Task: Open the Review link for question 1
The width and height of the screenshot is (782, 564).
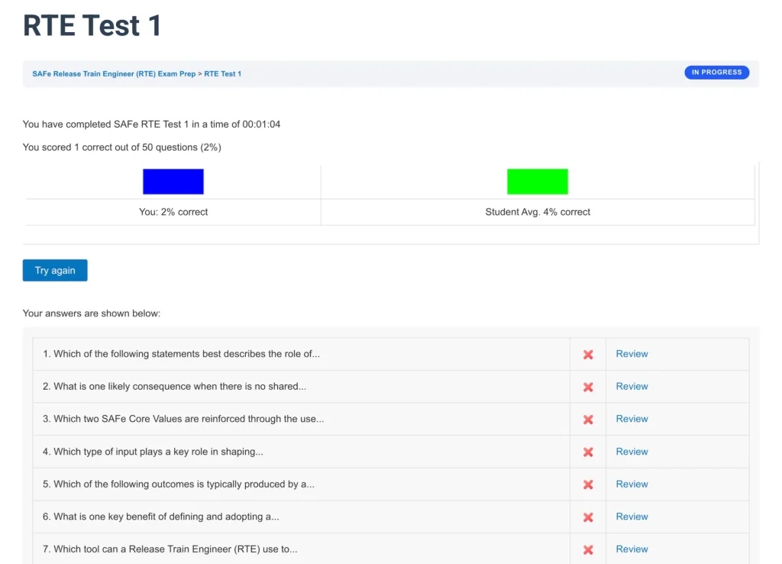Action: point(632,354)
